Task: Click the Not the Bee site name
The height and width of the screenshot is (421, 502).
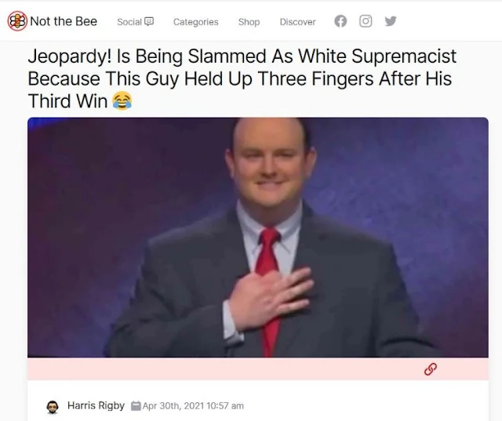Action: (64, 21)
